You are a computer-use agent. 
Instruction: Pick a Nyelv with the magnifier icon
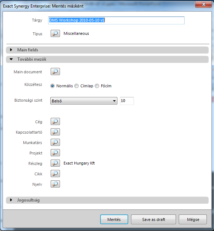pos(55,184)
